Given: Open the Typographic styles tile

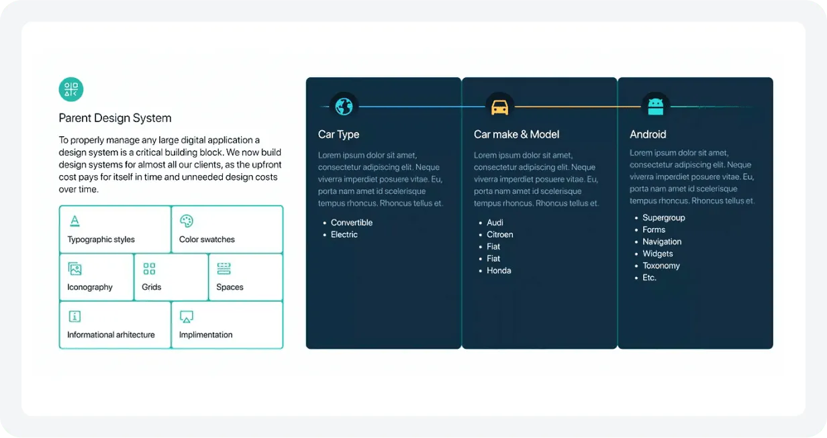Looking at the screenshot, I should (115, 229).
